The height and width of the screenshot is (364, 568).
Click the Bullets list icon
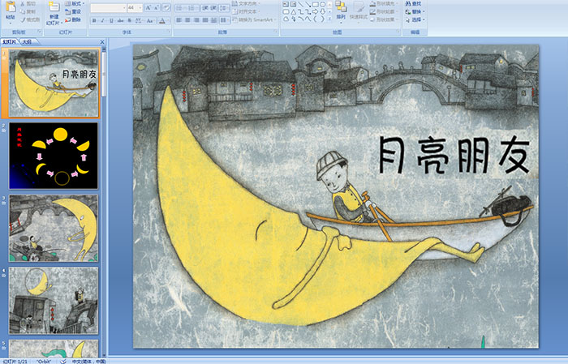click(180, 7)
